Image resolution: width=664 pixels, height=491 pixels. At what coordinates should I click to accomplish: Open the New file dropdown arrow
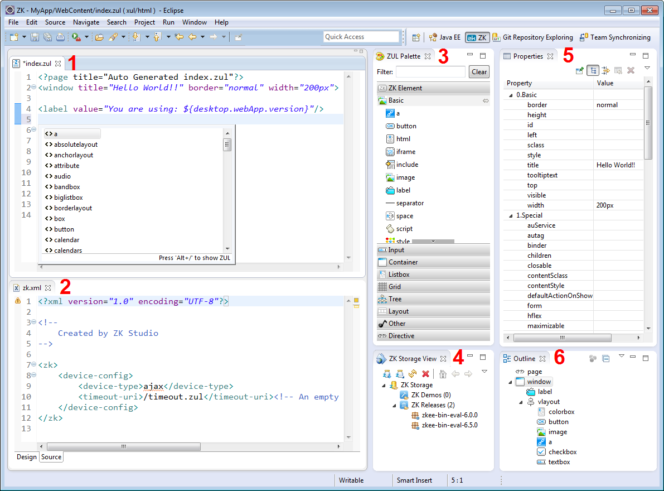click(24, 37)
